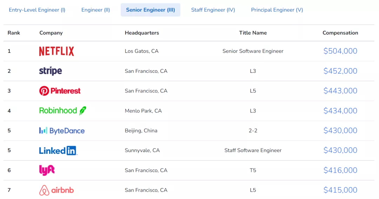Click the pink Lyft logo
The height and width of the screenshot is (199, 379).
pos(47,170)
